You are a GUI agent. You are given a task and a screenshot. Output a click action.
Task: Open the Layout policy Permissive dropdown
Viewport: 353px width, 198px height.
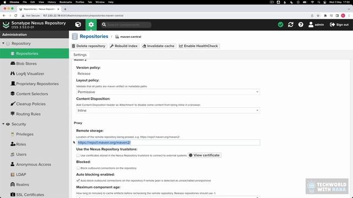(168, 92)
